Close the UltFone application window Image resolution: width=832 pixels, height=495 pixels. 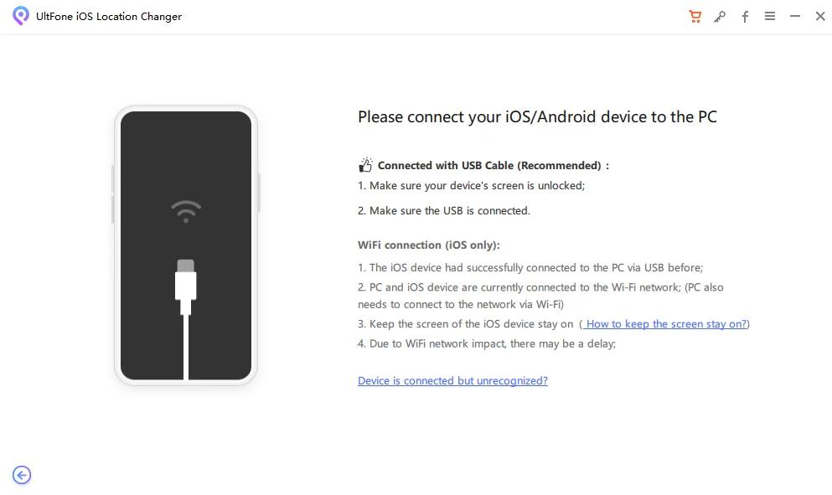point(820,17)
